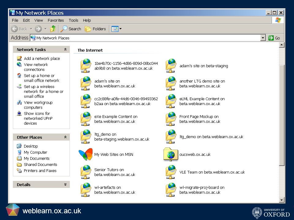294x220 pixels.
Task: Select eXe Example Content icon
Action: (x=86, y=119)
